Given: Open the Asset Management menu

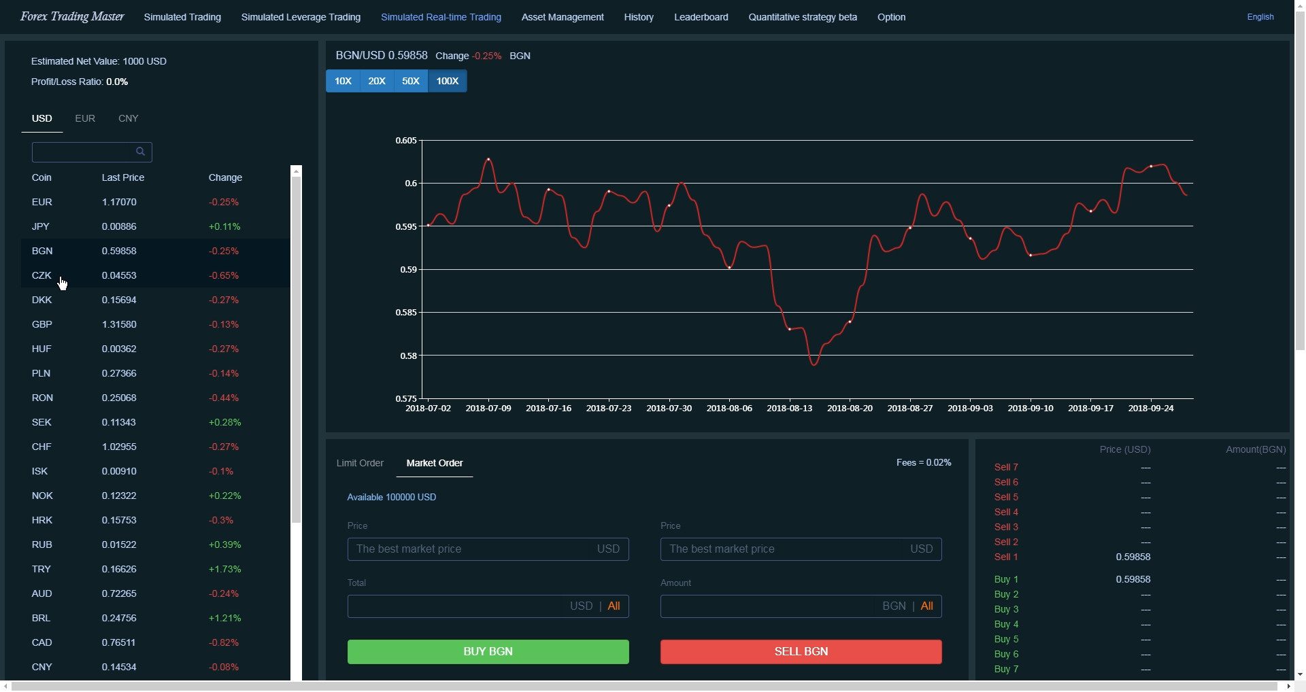Looking at the screenshot, I should click(562, 17).
